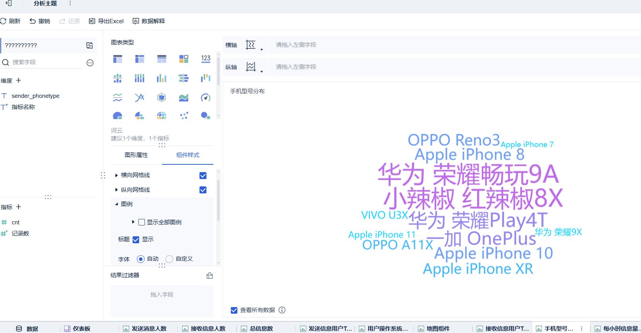Select the multi-series line chart icon
The image size is (641, 333).
(140, 97)
